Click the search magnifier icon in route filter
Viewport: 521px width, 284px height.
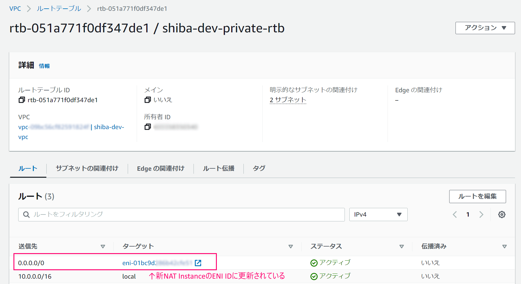pos(26,214)
